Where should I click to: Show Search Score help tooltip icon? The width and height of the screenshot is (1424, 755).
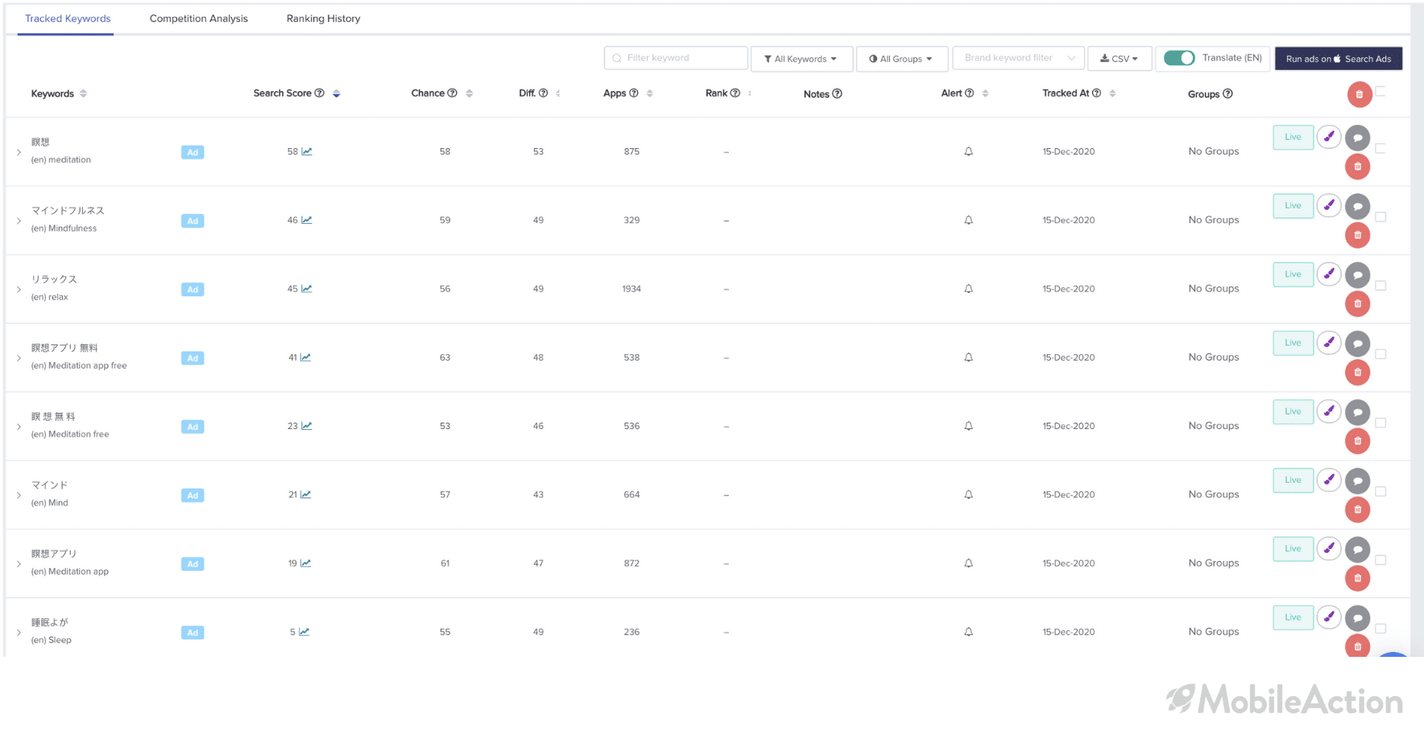pyautogui.click(x=320, y=93)
